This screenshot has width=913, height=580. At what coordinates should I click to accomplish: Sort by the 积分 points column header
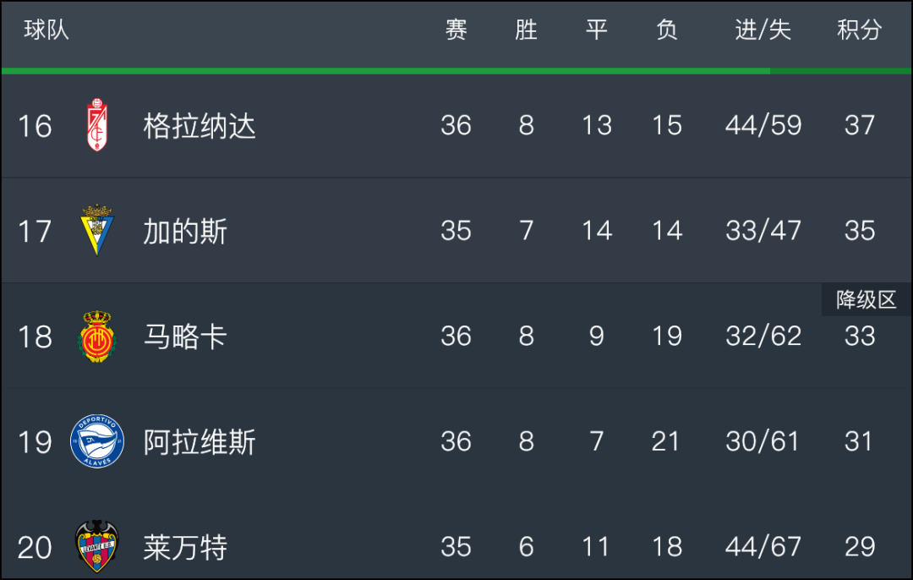coord(860,30)
